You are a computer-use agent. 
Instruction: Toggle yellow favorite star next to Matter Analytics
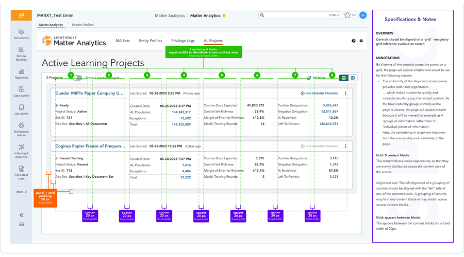pyautogui.click(x=224, y=15)
